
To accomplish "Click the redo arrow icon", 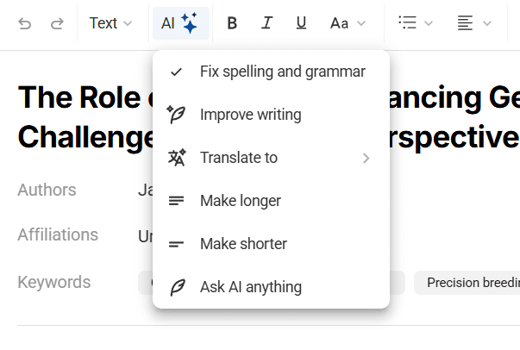I will click(x=57, y=23).
